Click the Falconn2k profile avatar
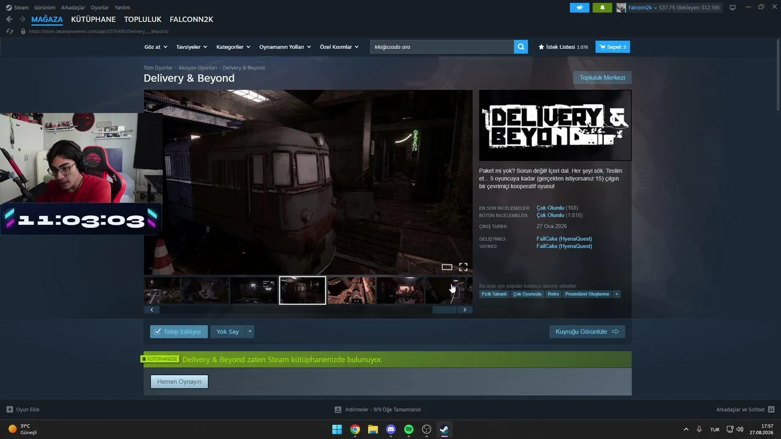The image size is (781, 439). [x=621, y=7]
